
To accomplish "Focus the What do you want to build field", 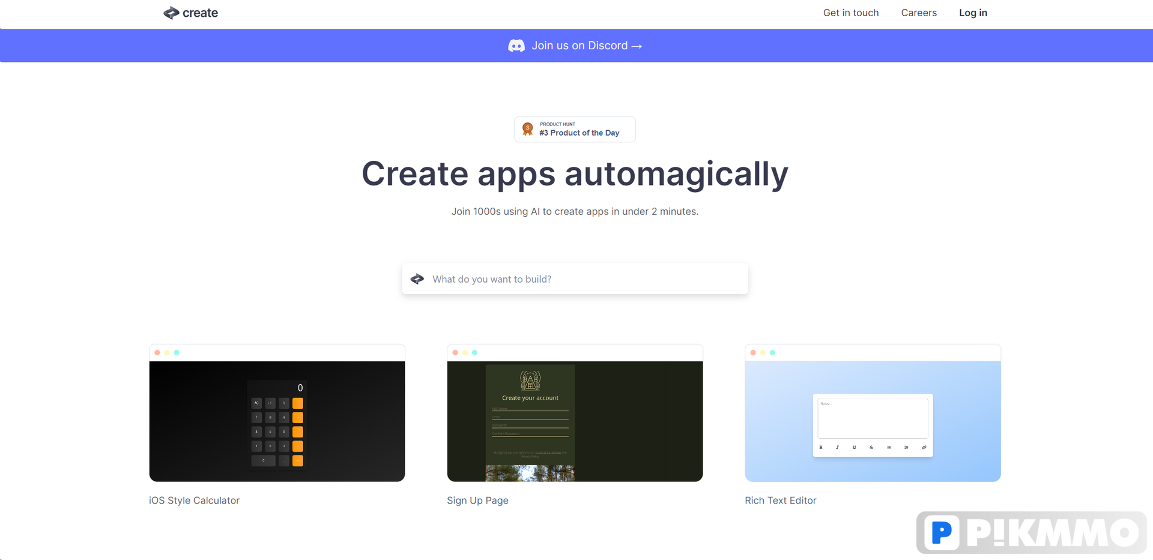I will point(575,279).
